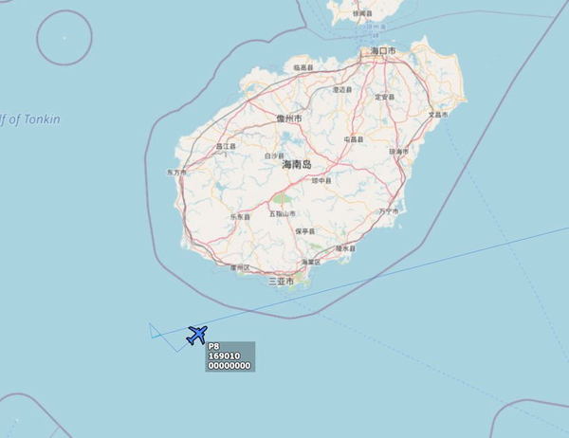Select the P8 169010 aircraft info label
Screen dimensions: 569x438
click(x=230, y=356)
